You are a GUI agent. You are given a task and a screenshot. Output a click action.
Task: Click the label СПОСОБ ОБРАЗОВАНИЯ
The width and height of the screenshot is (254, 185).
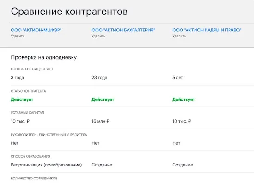[x=30, y=156]
